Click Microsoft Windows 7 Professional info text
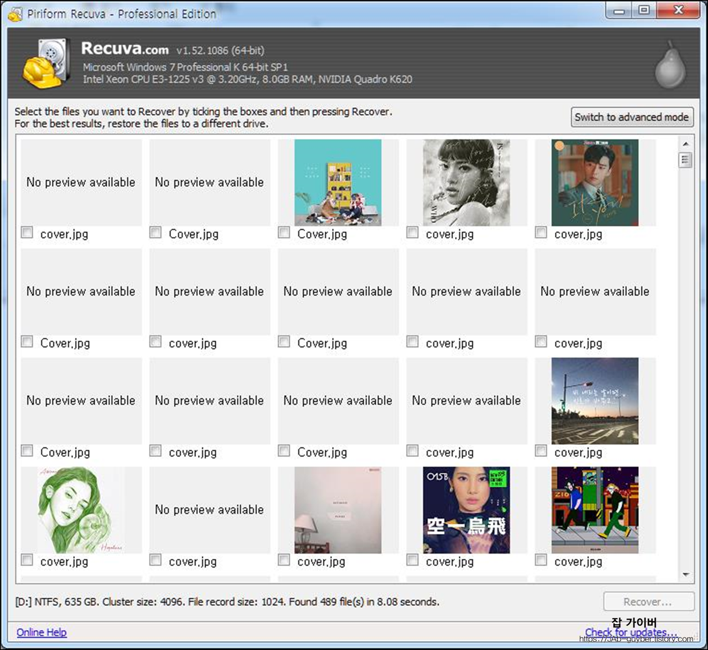 point(185,67)
